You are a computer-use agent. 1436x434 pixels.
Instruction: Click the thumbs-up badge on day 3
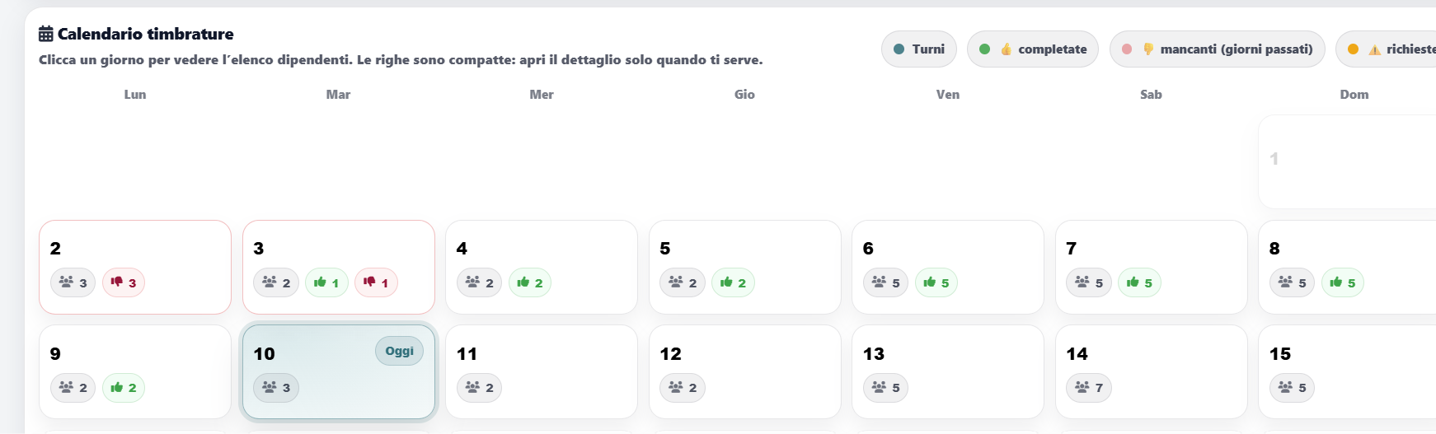coord(326,282)
